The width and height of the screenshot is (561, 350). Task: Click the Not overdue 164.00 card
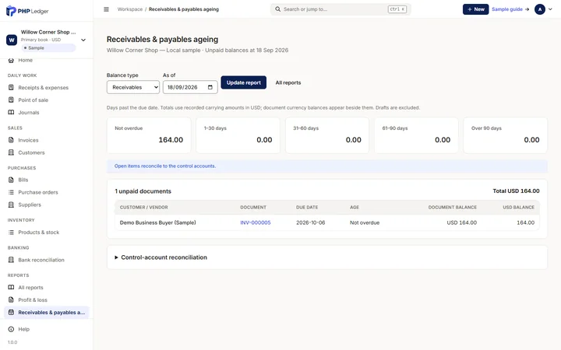(149, 135)
